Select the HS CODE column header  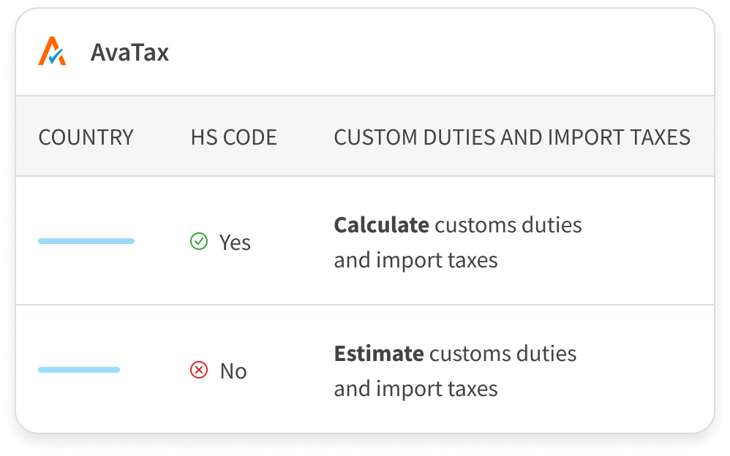pyautogui.click(x=233, y=137)
